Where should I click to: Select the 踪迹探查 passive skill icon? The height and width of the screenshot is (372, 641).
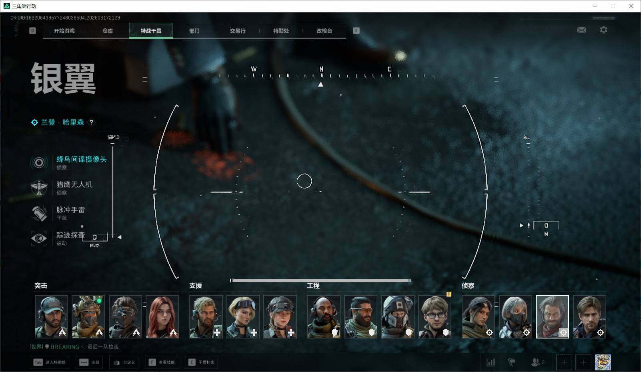(39, 238)
